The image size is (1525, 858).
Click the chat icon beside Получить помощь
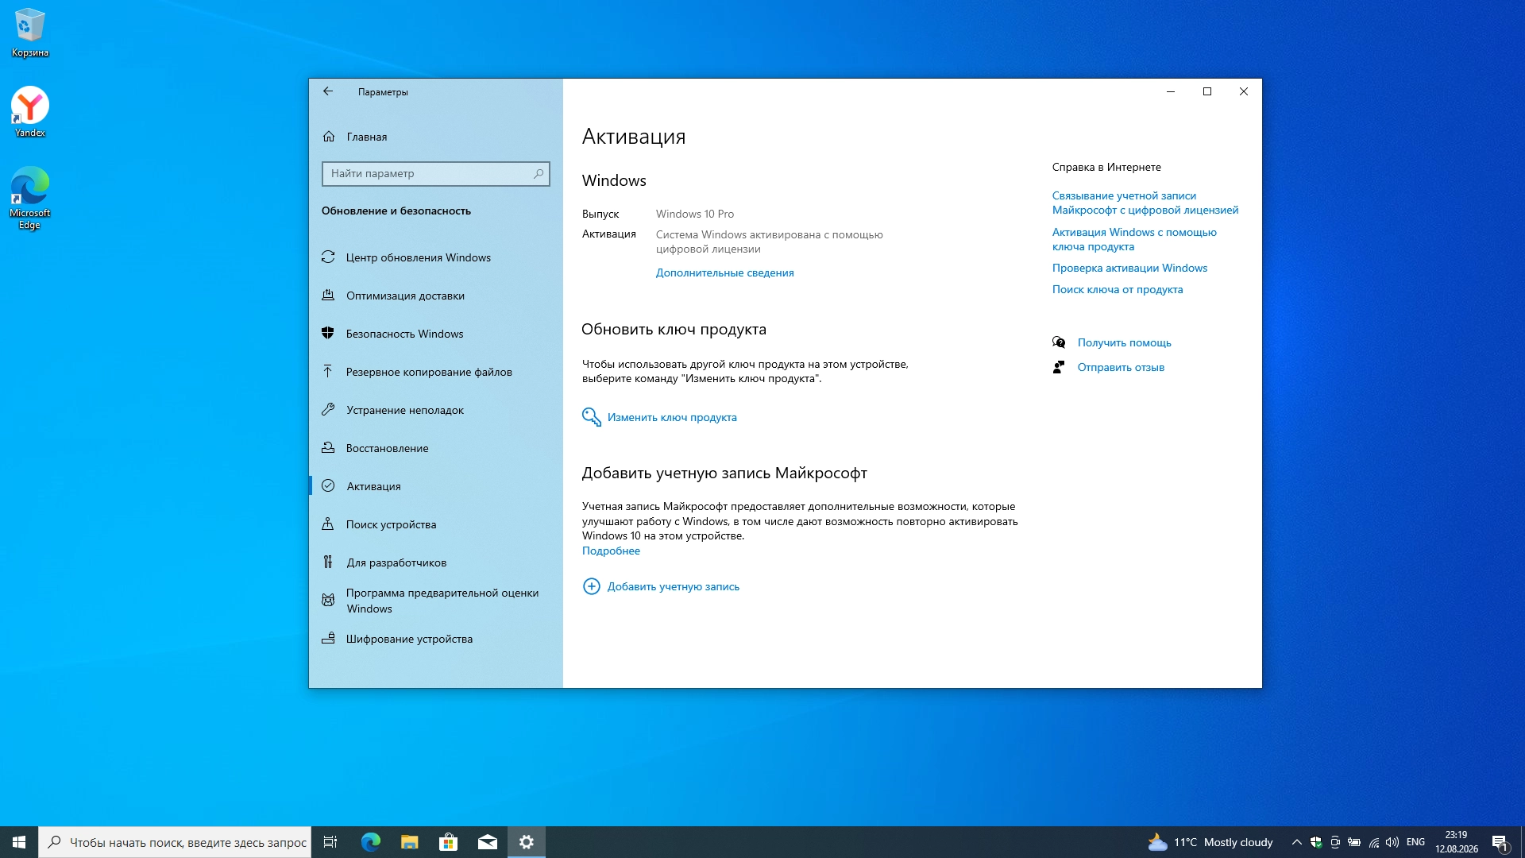click(1059, 342)
